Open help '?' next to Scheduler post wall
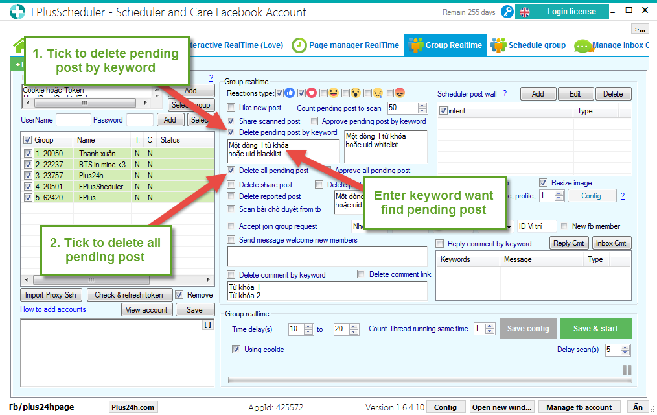This screenshot has width=657, height=415. [505, 93]
